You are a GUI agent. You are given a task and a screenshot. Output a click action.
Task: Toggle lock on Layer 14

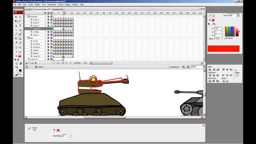(48, 59)
